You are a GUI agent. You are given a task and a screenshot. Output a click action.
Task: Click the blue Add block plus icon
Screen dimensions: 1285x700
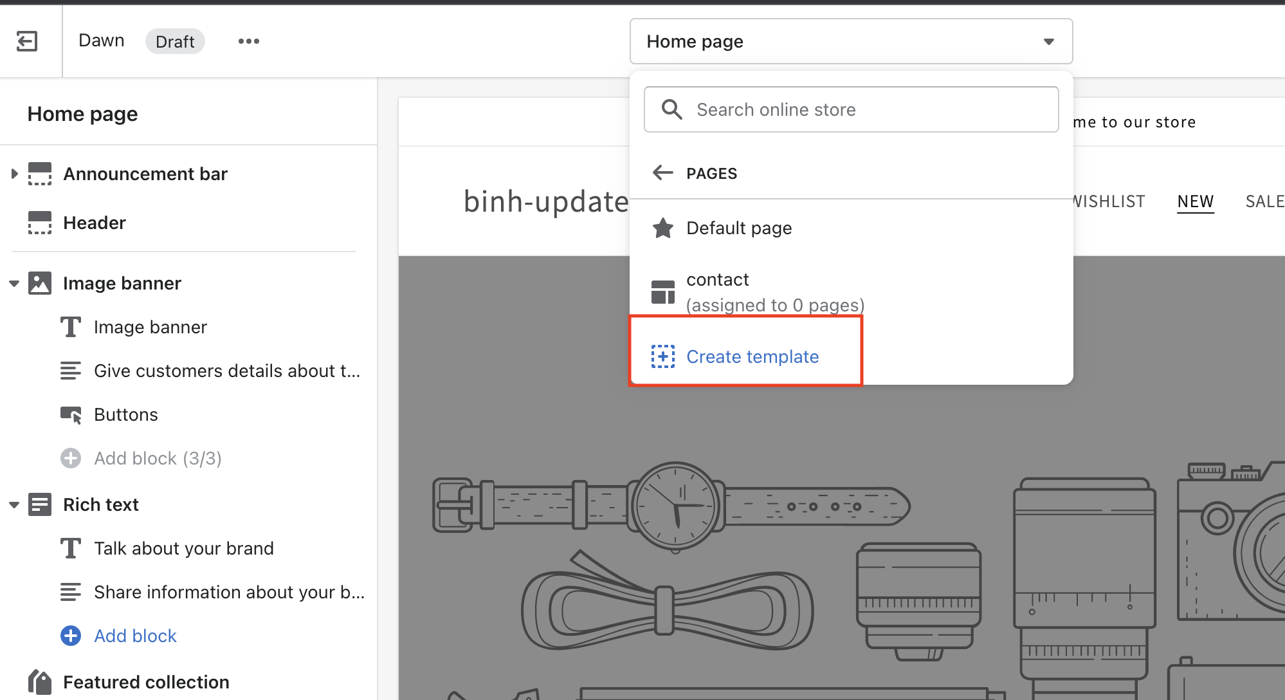(x=71, y=636)
